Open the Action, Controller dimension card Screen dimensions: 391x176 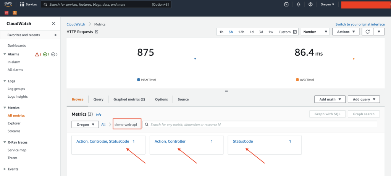tap(186, 145)
